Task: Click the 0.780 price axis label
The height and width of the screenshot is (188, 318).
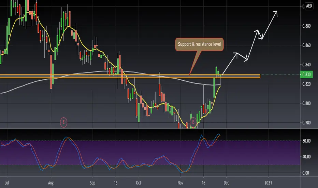Action: 306,123
